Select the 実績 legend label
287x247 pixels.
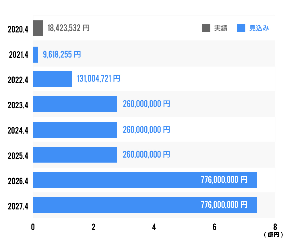click(x=221, y=28)
